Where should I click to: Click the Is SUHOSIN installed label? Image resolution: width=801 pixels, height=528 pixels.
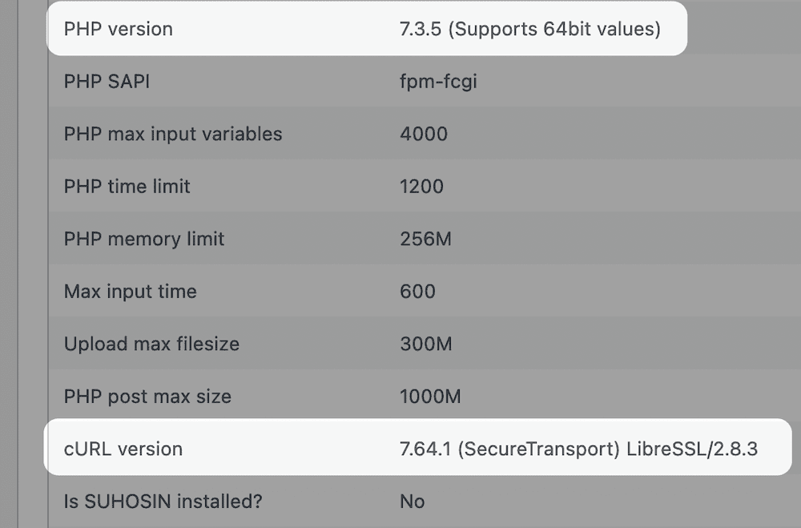pos(163,502)
